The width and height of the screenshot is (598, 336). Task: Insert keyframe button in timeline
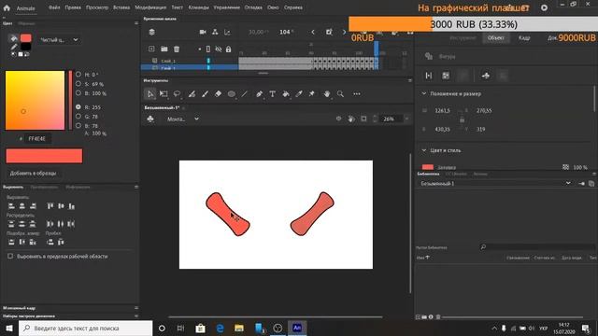pyautogui.click(x=329, y=32)
